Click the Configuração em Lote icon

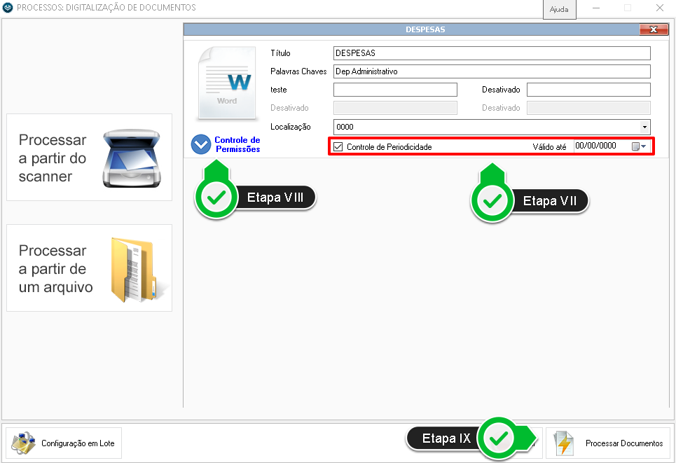point(24,443)
